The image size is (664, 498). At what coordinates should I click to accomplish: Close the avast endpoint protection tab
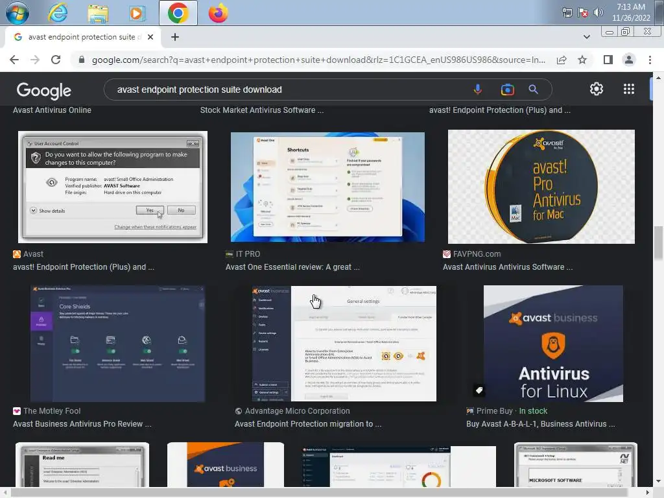point(150,37)
